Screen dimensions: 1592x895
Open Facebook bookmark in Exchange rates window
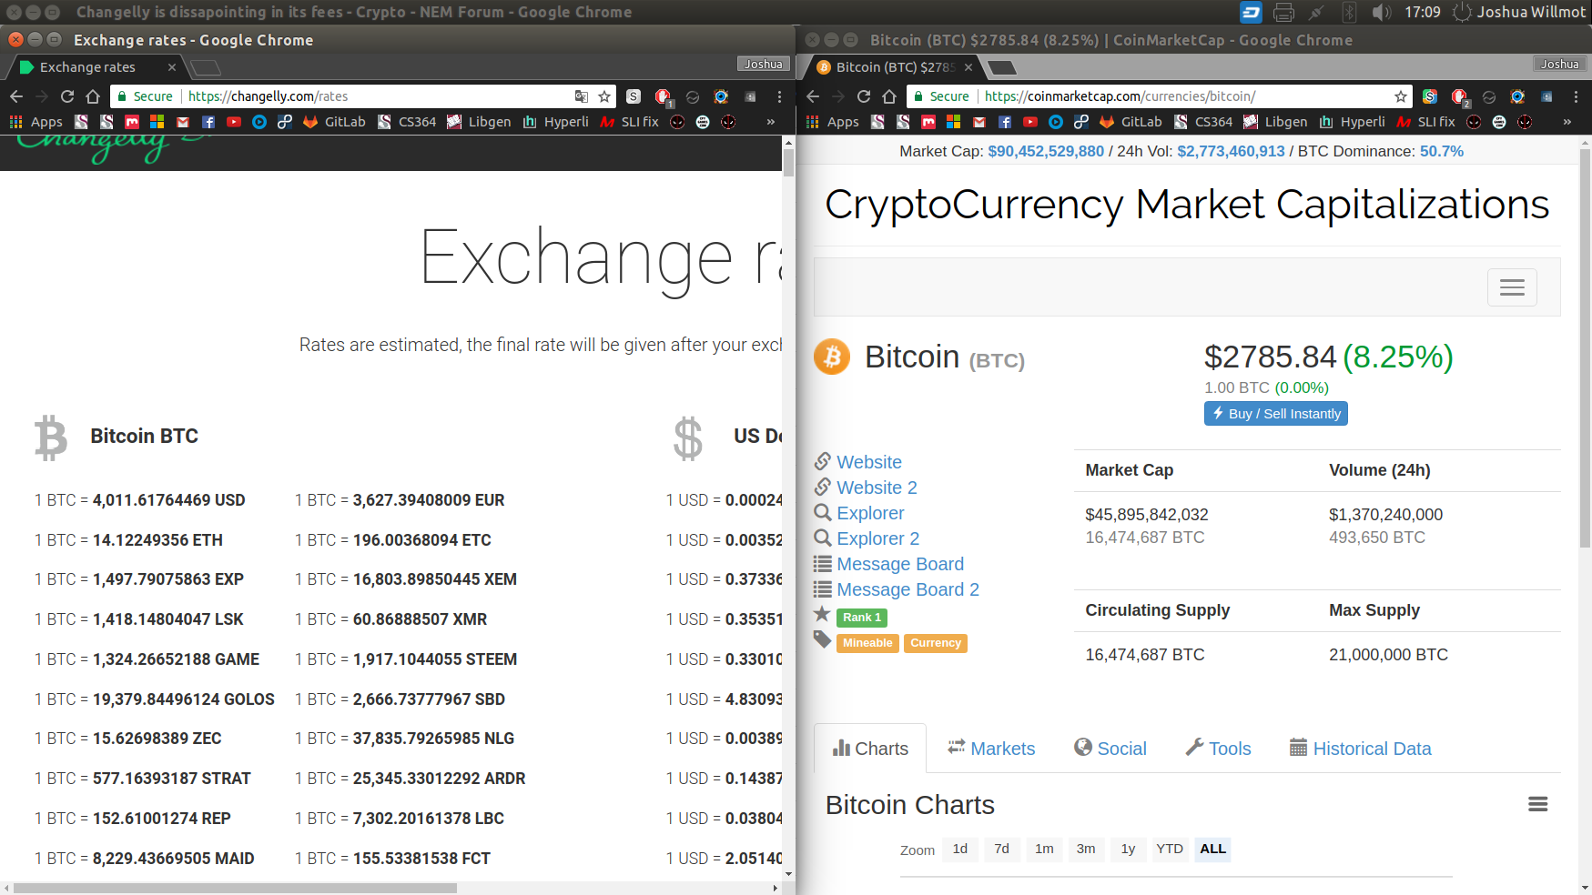point(208,122)
